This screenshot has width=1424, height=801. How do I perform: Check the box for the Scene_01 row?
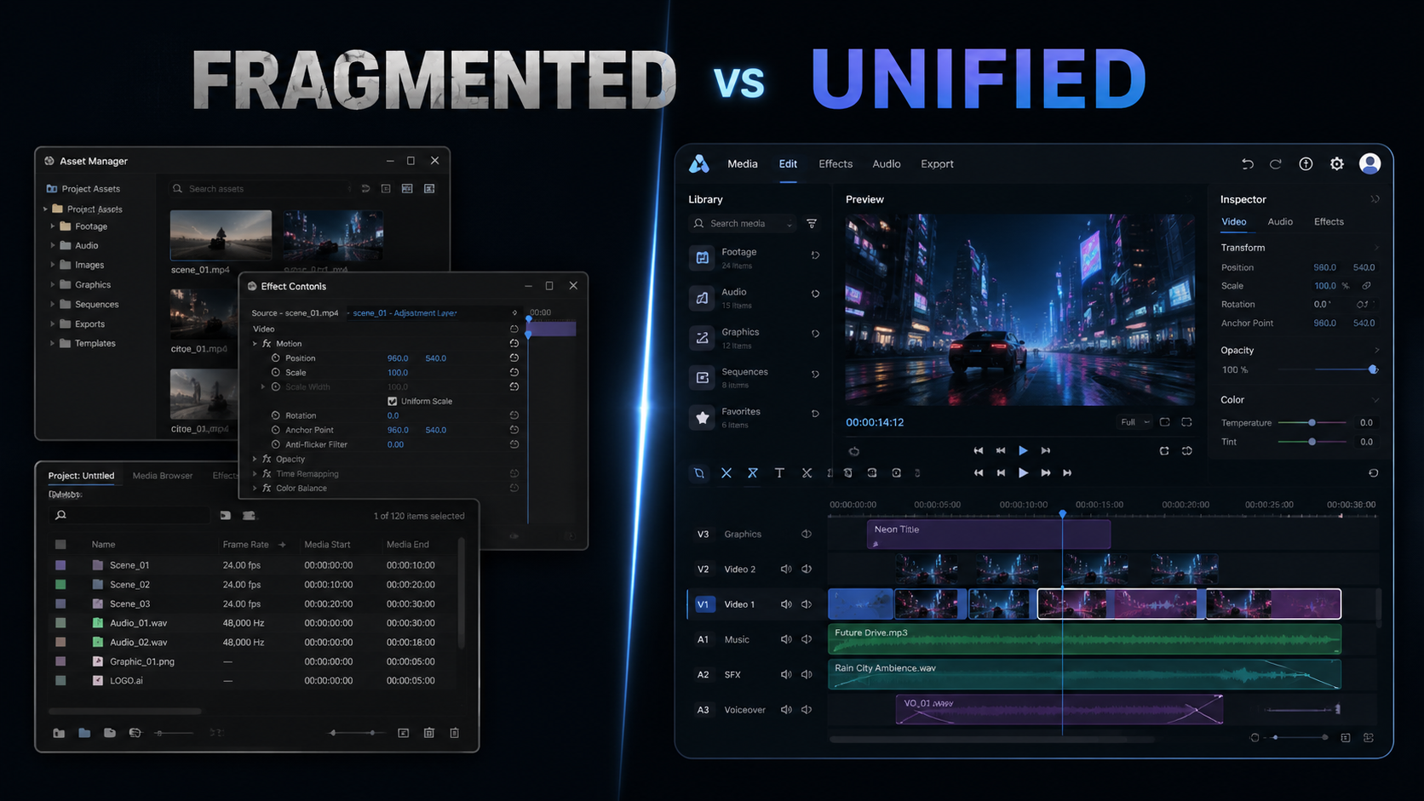60,565
